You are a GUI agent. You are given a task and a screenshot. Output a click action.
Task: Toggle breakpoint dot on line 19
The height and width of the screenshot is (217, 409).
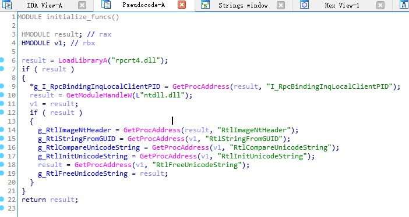2,173
